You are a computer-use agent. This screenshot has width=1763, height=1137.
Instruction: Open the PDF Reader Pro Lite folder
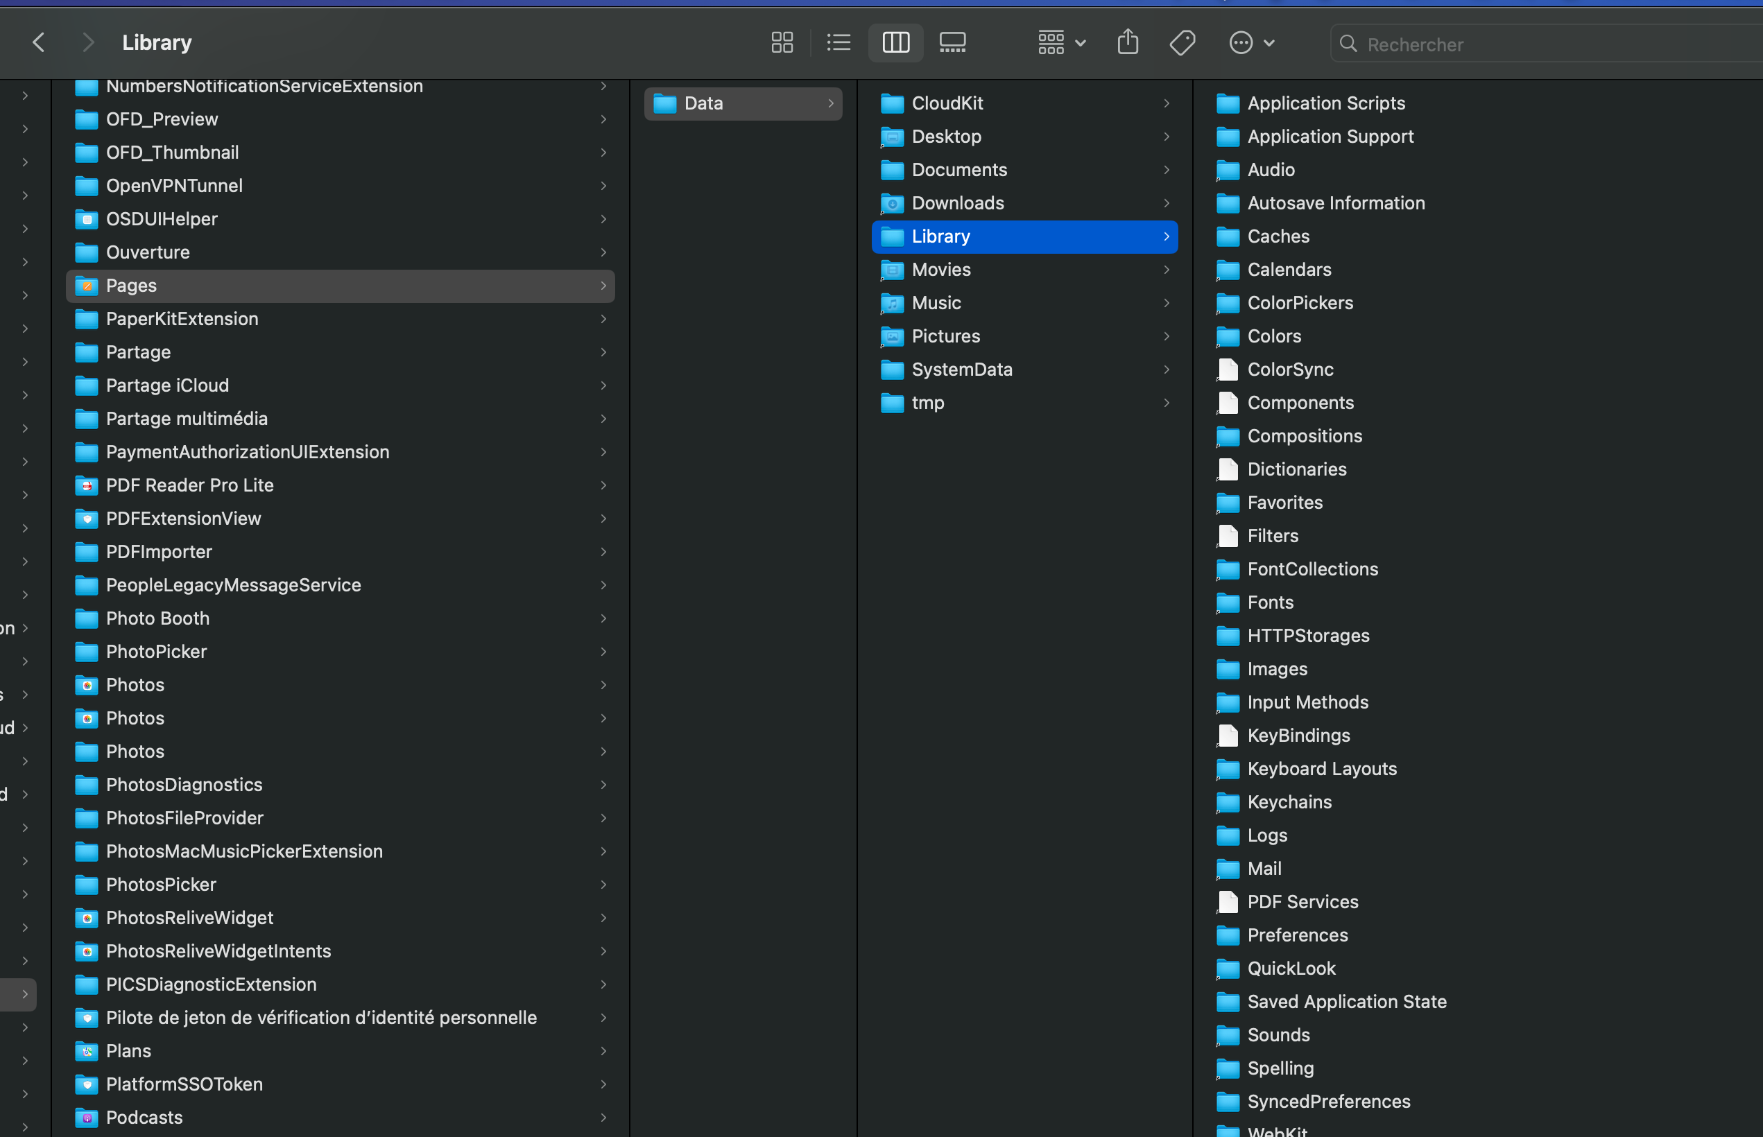[x=190, y=485]
